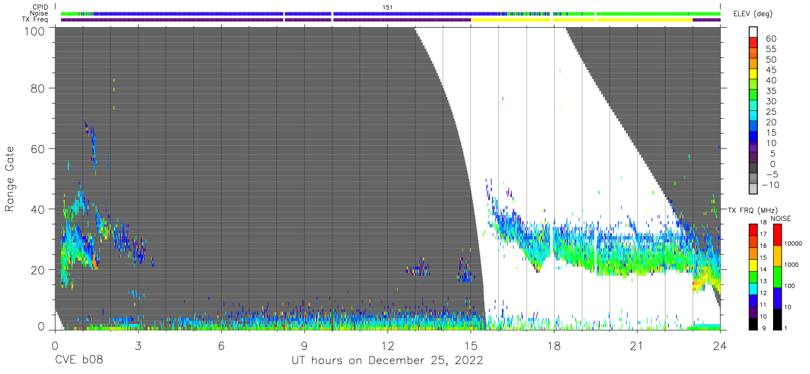Click the 'CPID' row label
Viewport: 810px width, 374px height.
pos(41,7)
